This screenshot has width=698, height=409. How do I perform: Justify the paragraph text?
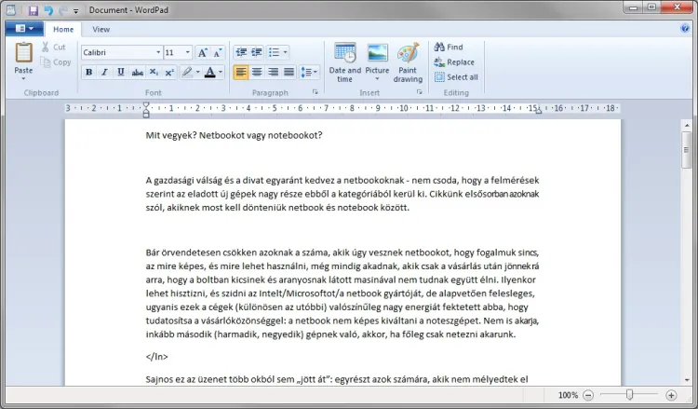point(289,72)
